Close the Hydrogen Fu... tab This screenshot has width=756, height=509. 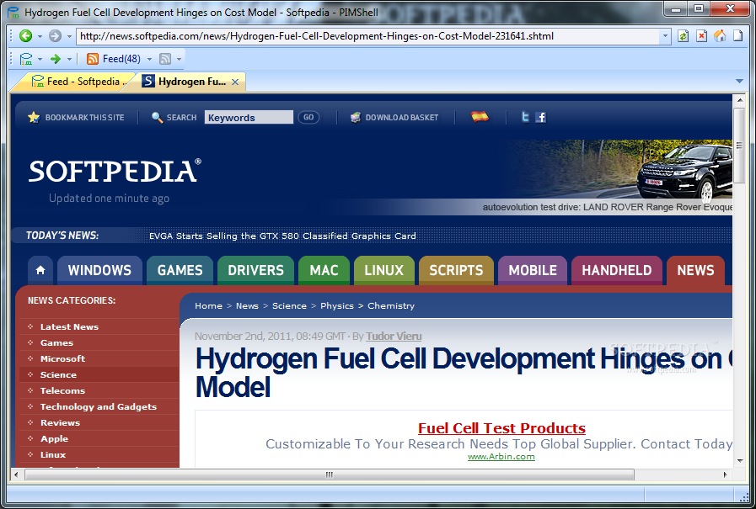coord(235,82)
